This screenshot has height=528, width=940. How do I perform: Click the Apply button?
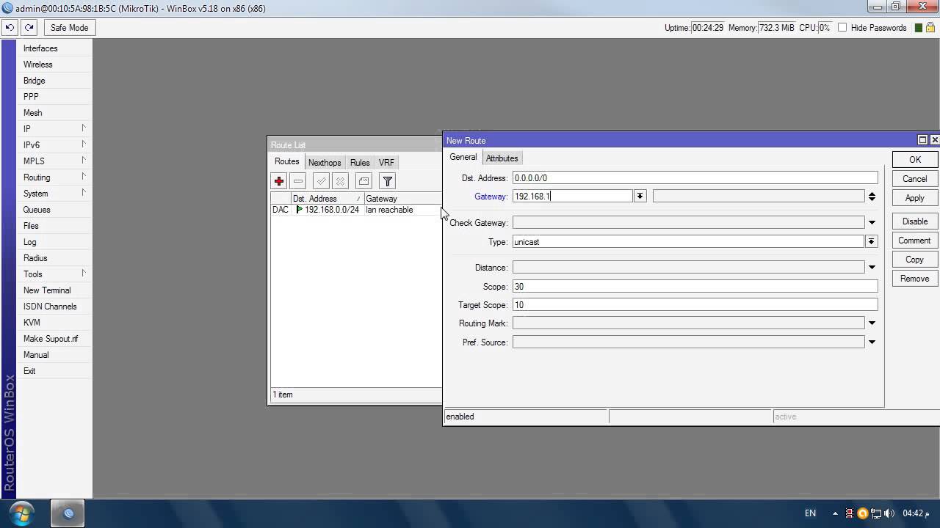coord(914,198)
